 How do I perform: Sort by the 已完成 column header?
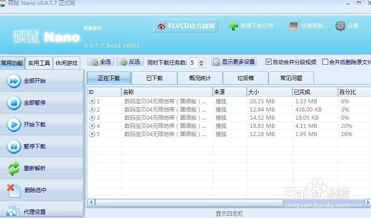[x=315, y=92]
